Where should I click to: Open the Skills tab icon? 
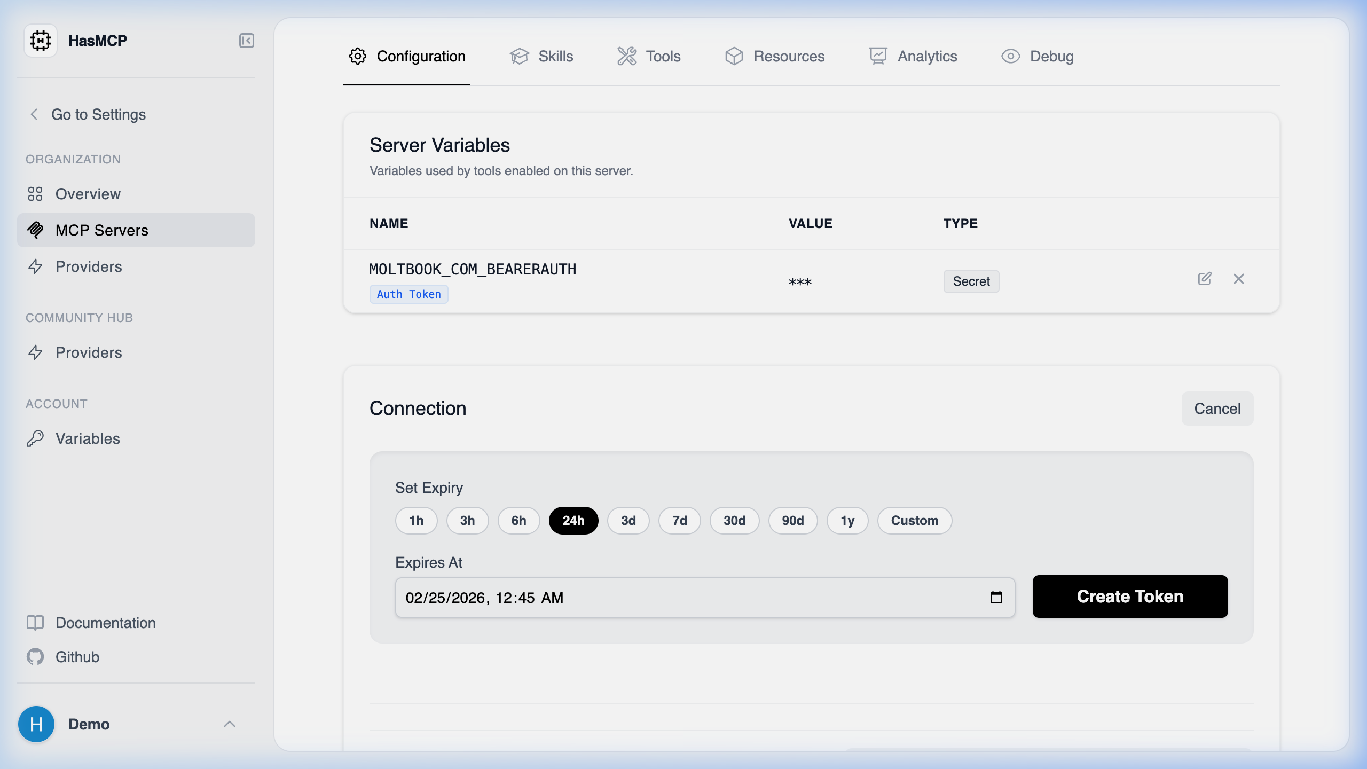(520, 56)
